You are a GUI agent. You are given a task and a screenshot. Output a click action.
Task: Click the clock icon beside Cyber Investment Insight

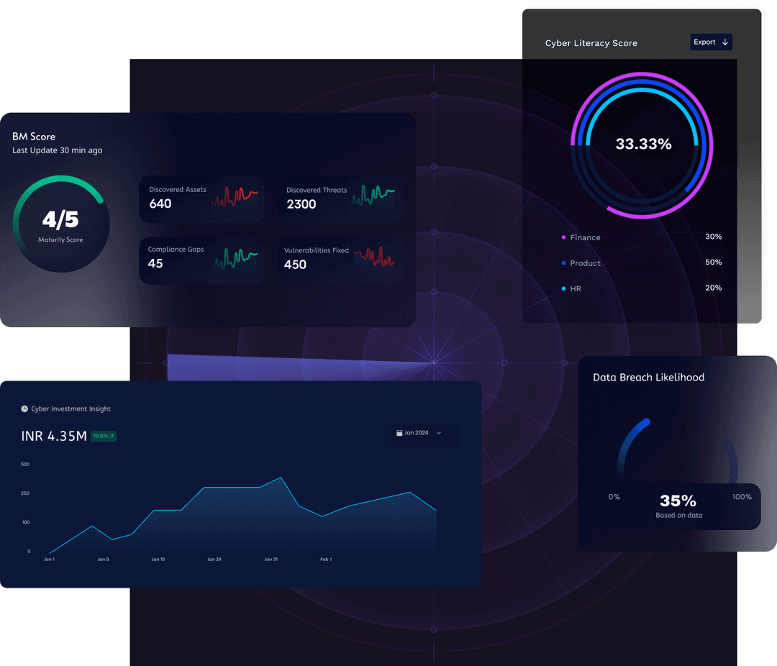[23, 409]
